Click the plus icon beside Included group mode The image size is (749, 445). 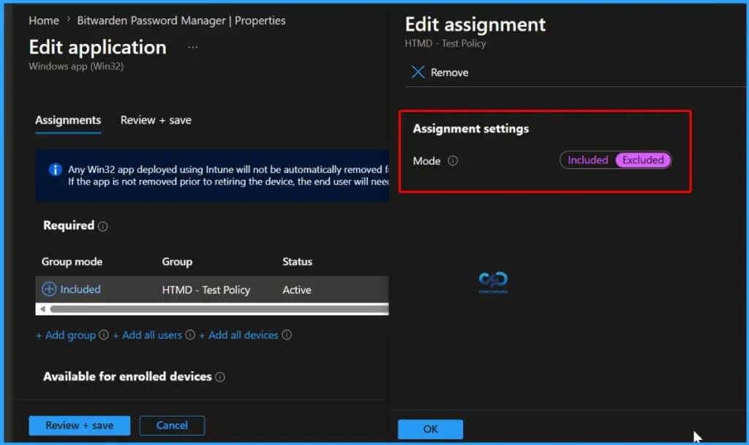pos(49,289)
